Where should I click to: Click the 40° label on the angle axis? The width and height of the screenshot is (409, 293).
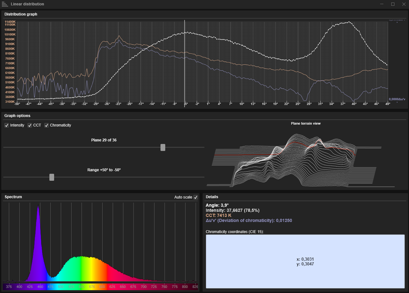354,104
